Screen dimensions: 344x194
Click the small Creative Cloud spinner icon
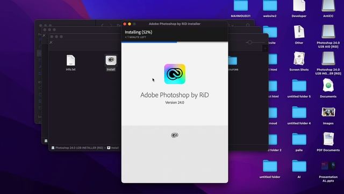175,135
